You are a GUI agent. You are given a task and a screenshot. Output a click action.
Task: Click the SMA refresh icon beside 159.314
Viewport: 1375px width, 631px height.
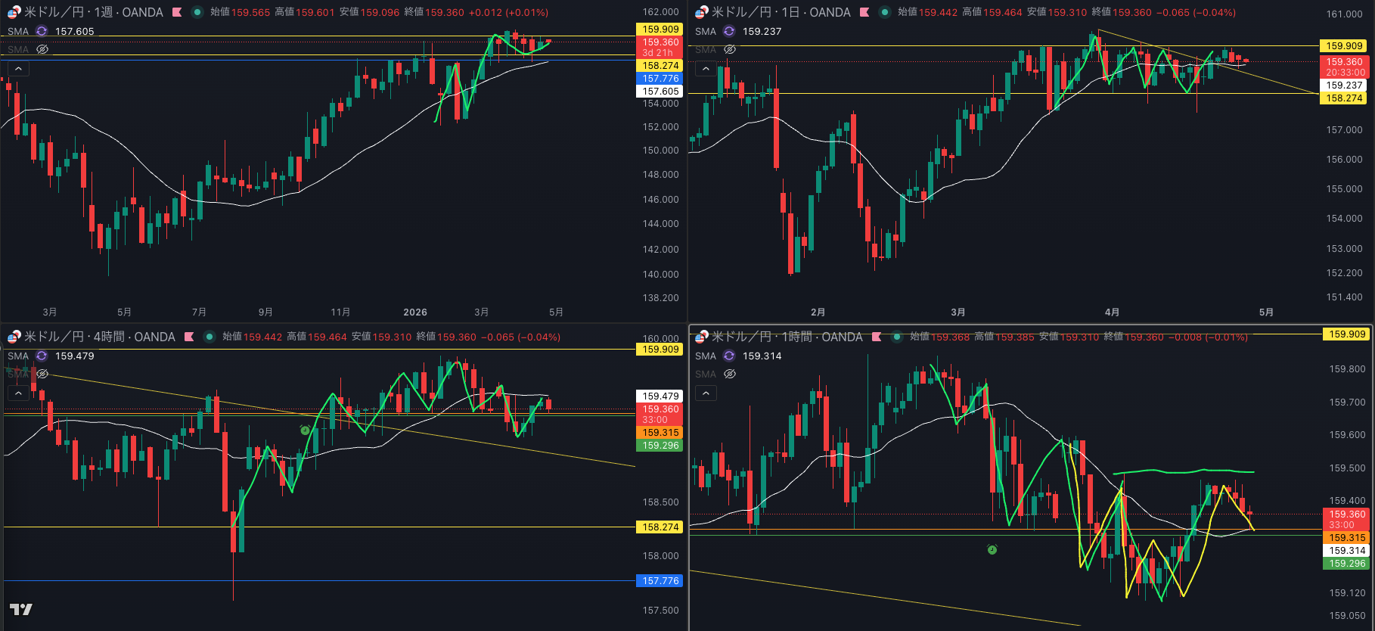coord(729,356)
